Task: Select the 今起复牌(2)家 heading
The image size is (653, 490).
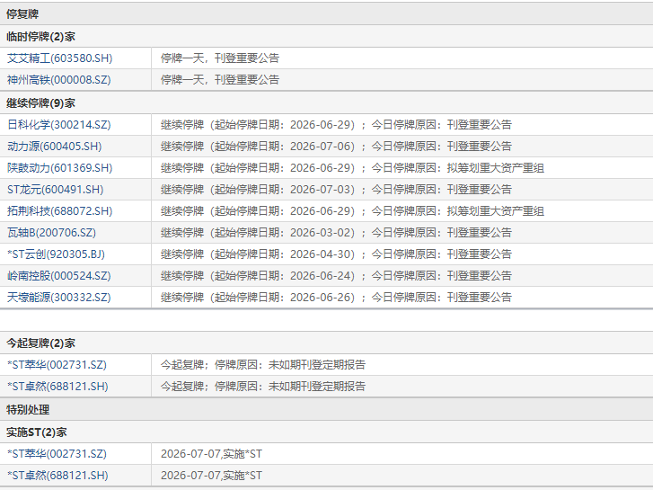Action: pos(40,343)
